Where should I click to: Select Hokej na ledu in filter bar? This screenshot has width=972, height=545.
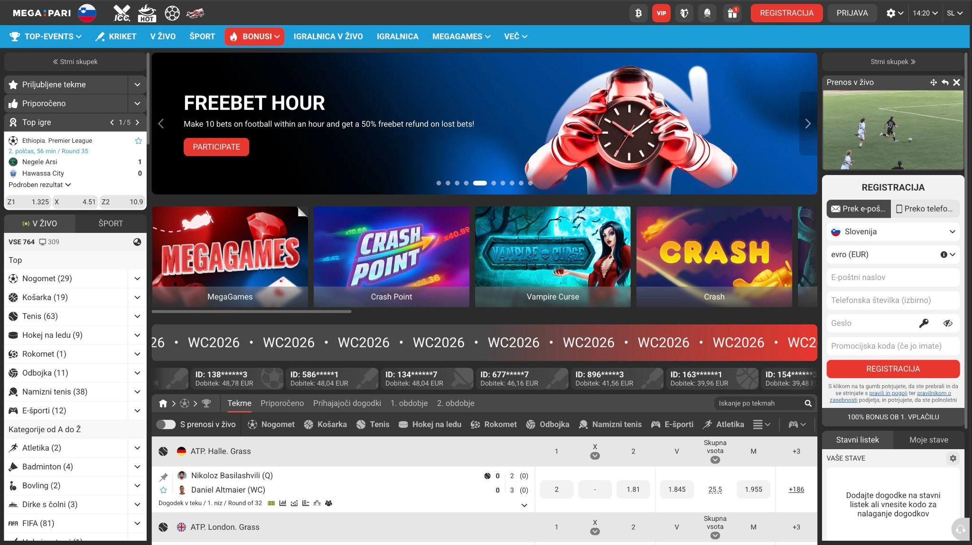coord(430,425)
